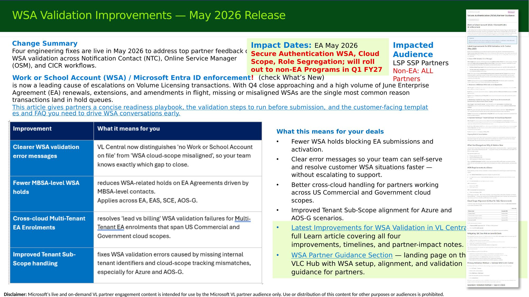Click the 'Disclaimer:' footer text
This screenshot has width=529, height=297.
coord(15,294)
